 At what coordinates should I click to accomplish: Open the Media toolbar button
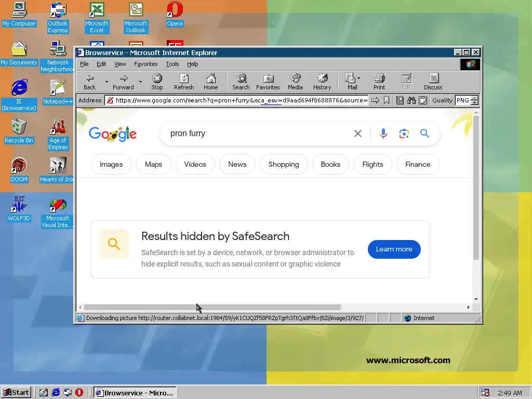295,82
